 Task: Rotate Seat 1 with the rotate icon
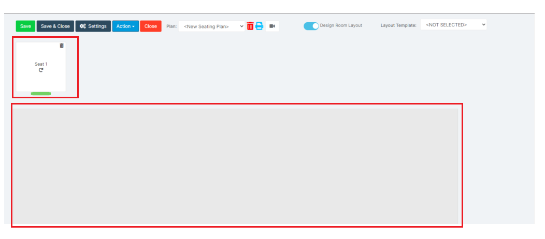(x=41, y=70)
